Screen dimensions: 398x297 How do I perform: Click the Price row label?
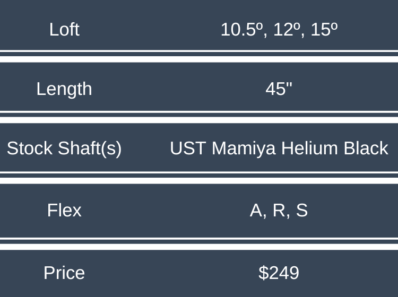pyautogui.click(x=64, y=273)
